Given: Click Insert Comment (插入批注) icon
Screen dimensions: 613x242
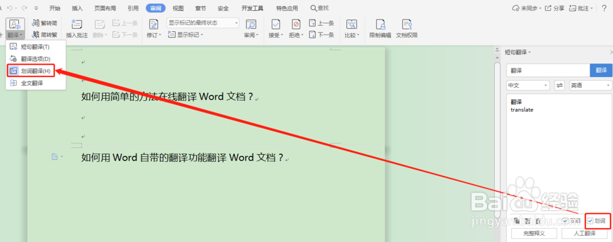Looking at the screenshot, I should (77, 24).
